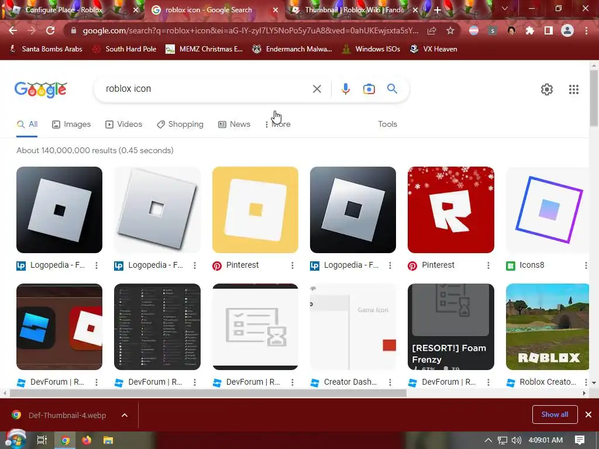The width and height of the screenshot is (599, 449).
Task: Select the Videos search tab
Action: (x=124, y=125)
